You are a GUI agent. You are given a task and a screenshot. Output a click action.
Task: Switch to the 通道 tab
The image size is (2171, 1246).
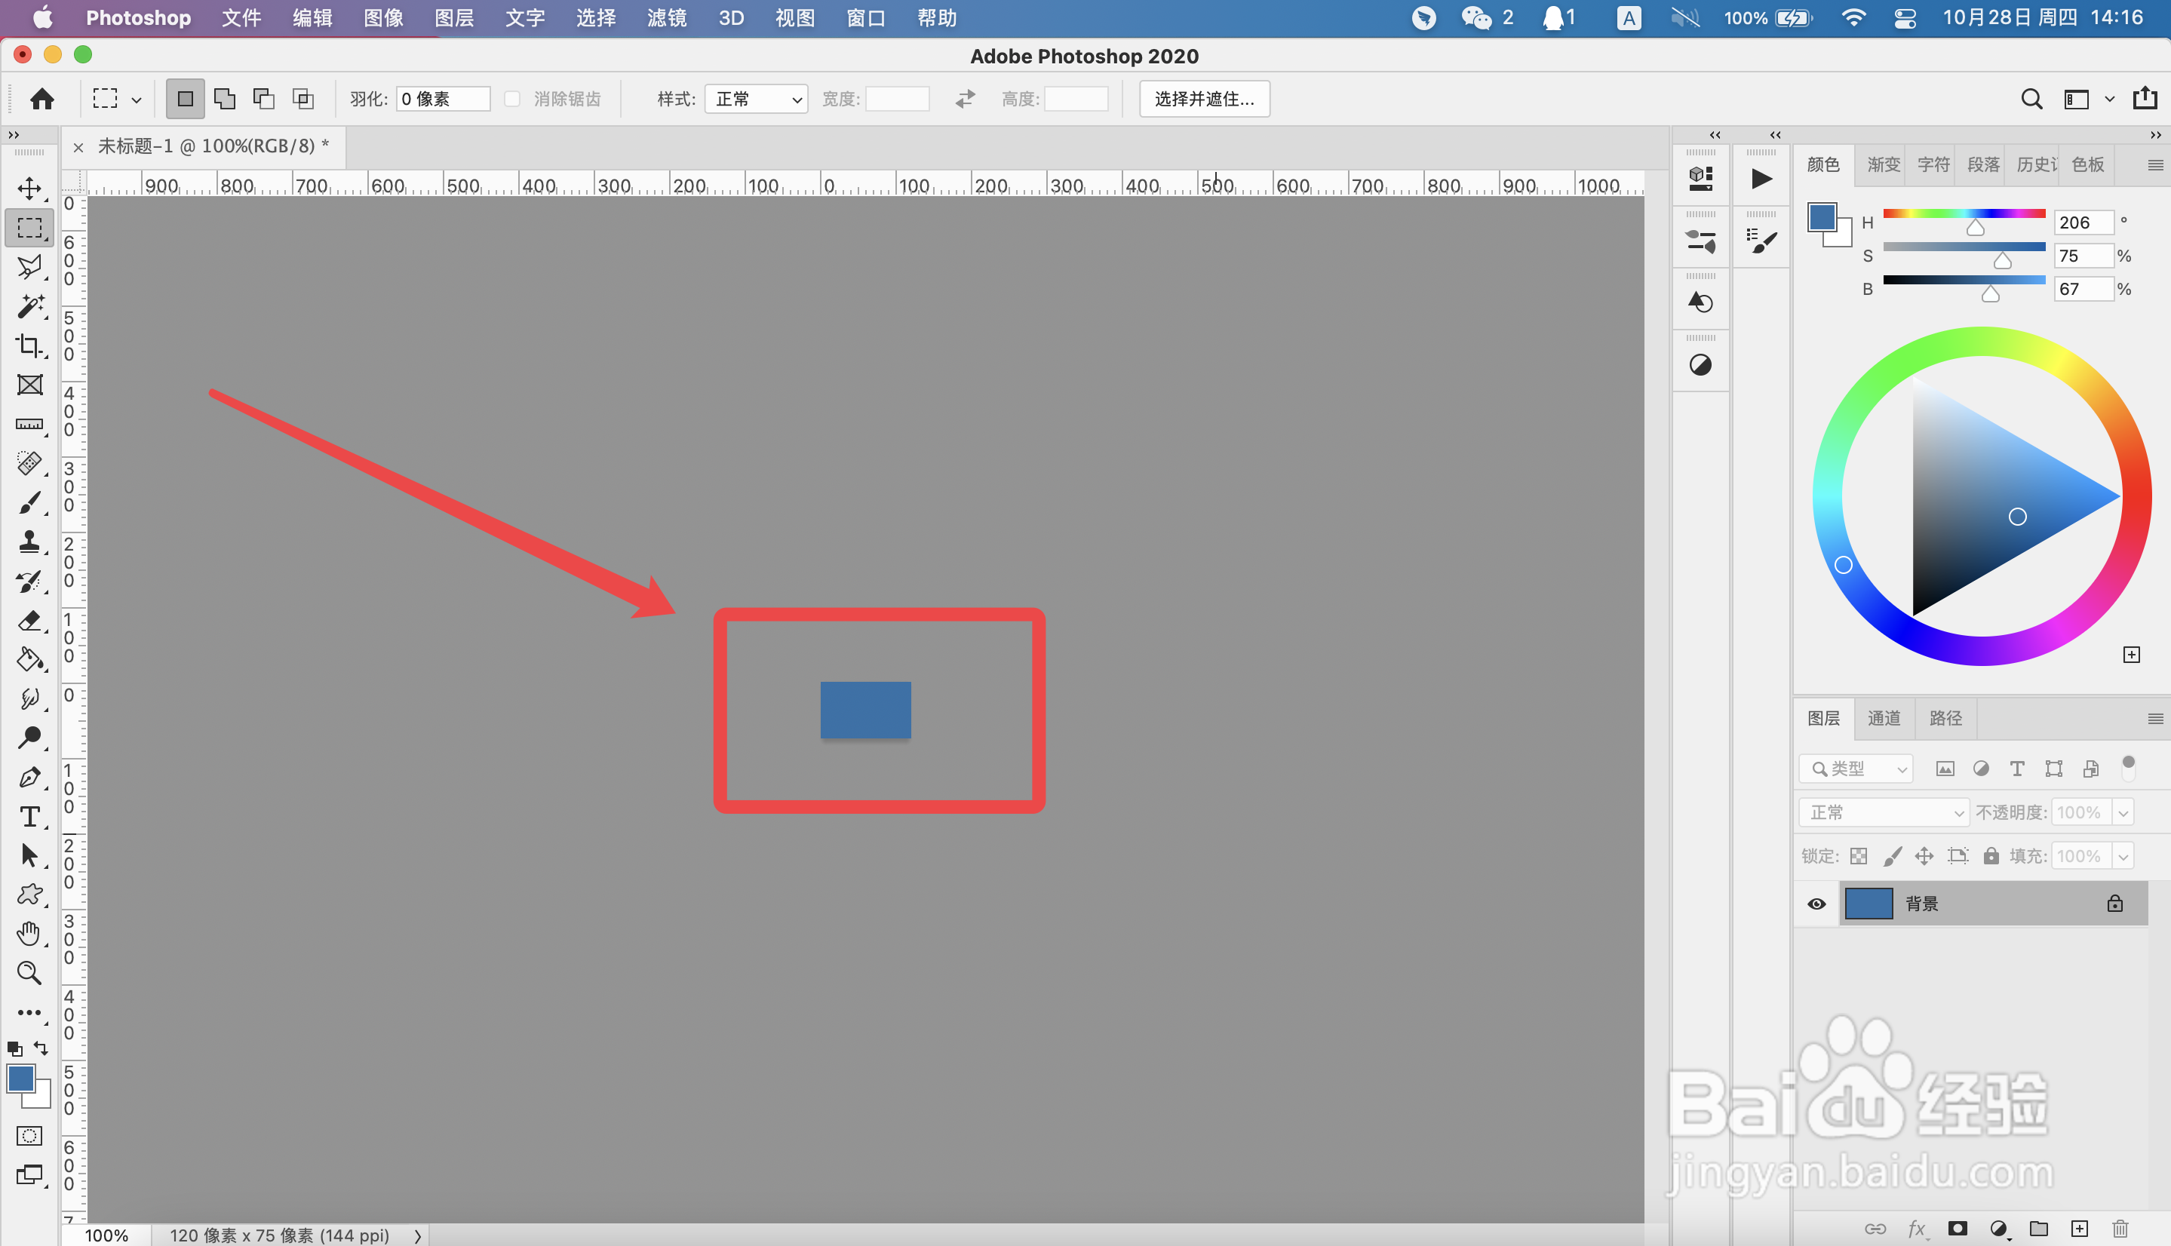pos(1884,718)
